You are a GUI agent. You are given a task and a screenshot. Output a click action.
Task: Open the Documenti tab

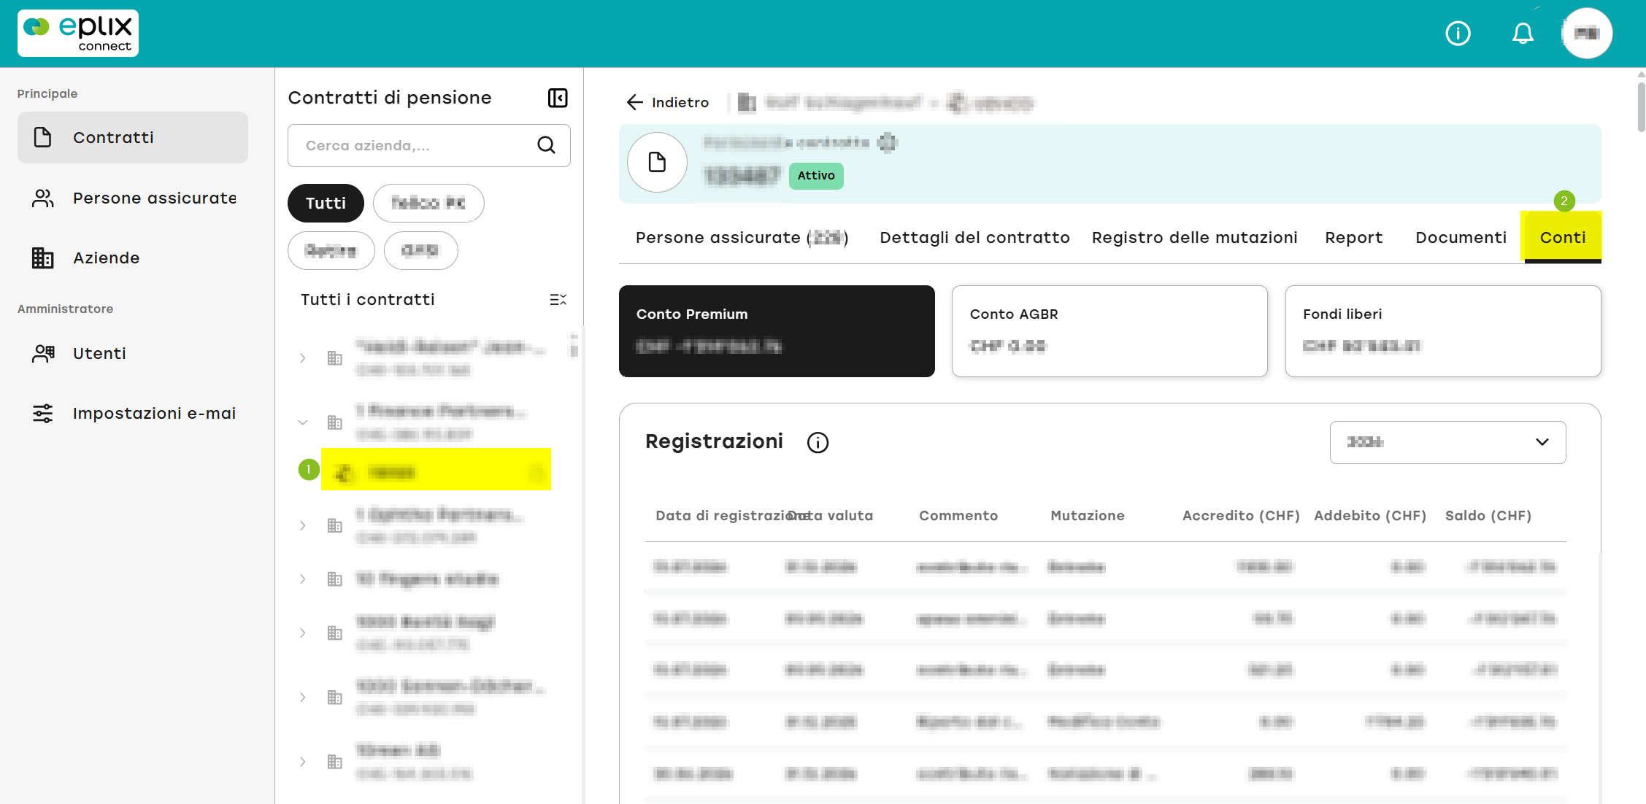pyautogui.click(x=1461, y=237)
